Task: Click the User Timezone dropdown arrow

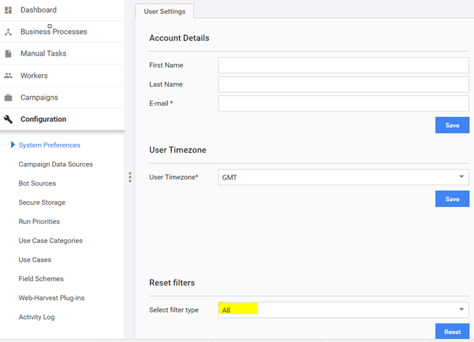Action: [x=462, y=177]
